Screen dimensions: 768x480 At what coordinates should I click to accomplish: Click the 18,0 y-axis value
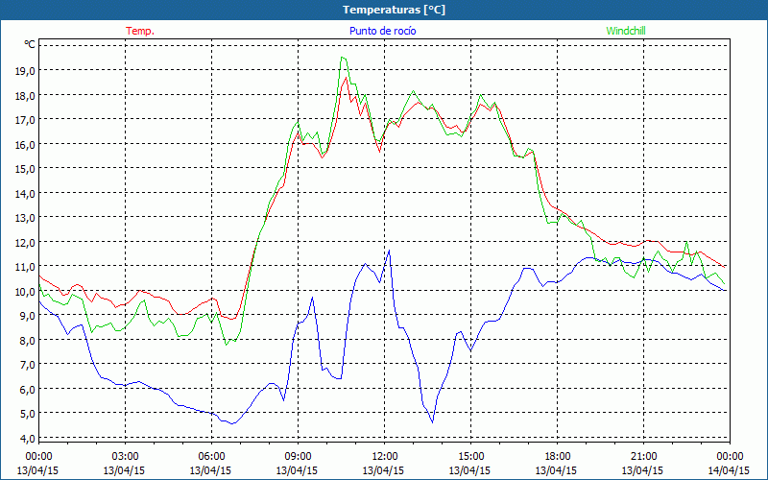(x=26, y=95)
